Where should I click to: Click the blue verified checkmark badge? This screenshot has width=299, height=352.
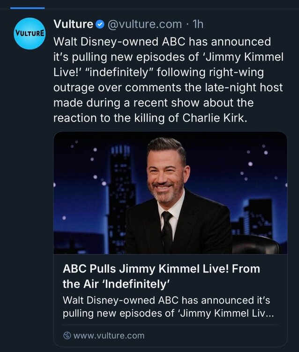(100, 24)
